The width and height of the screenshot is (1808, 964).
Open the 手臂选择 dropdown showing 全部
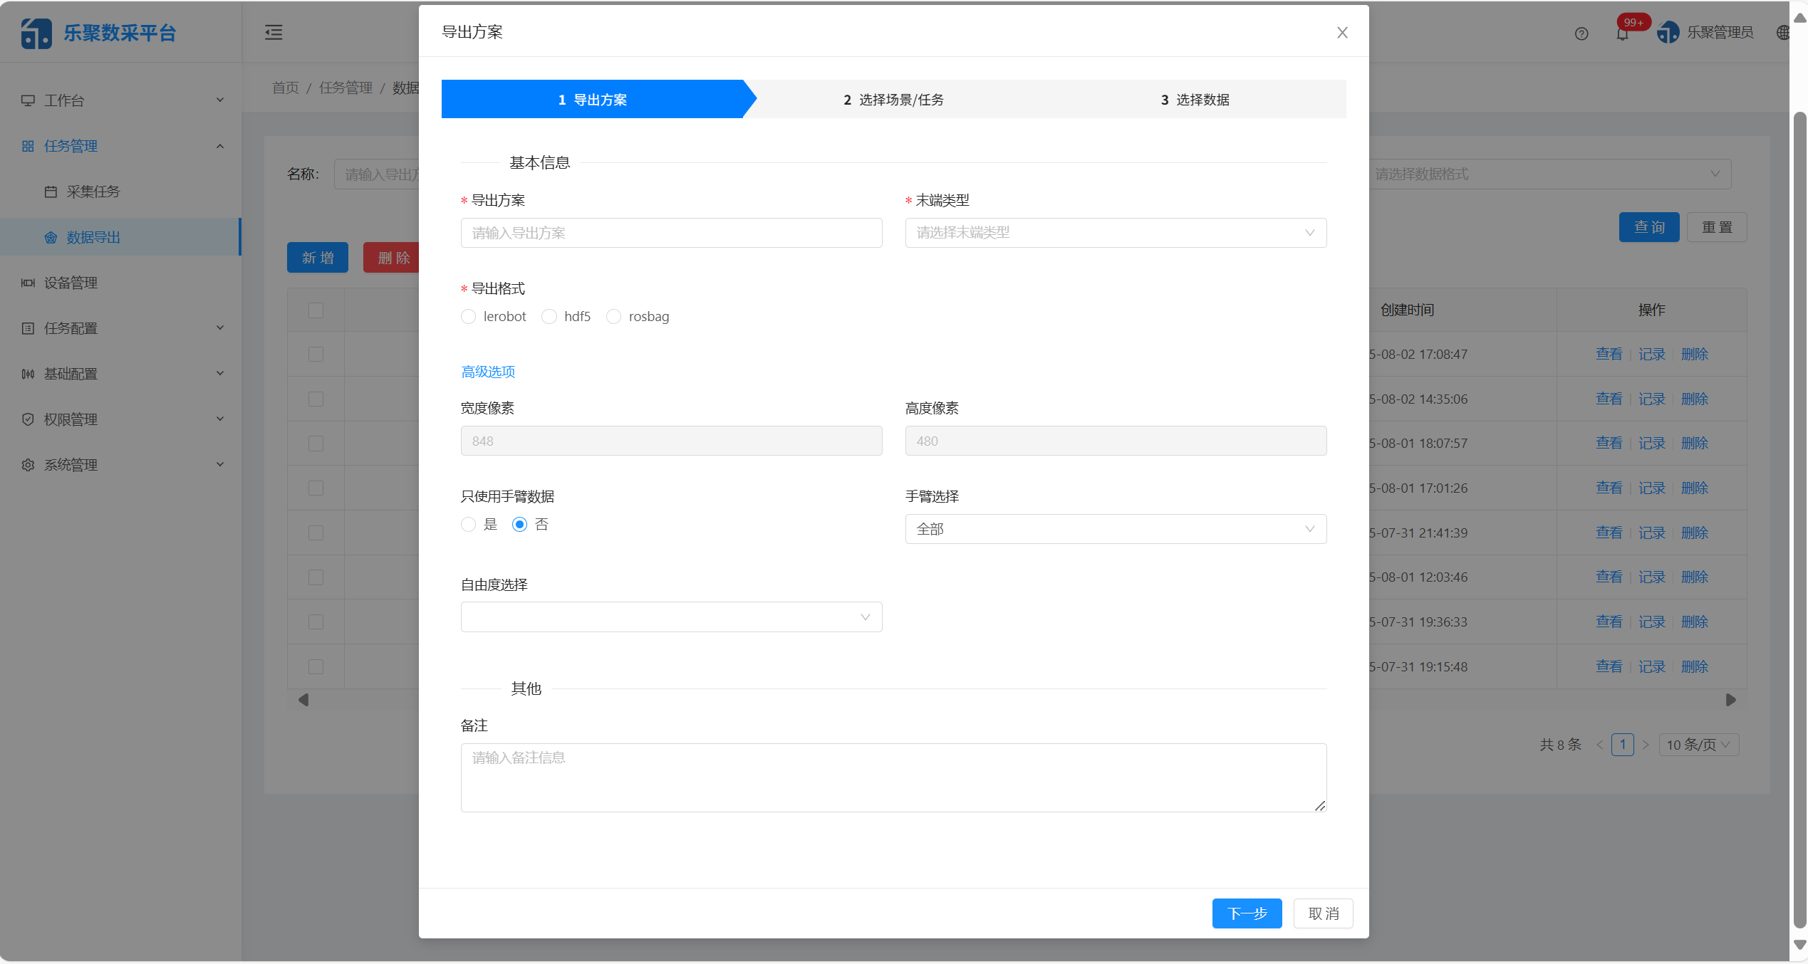click(1115, 529)
